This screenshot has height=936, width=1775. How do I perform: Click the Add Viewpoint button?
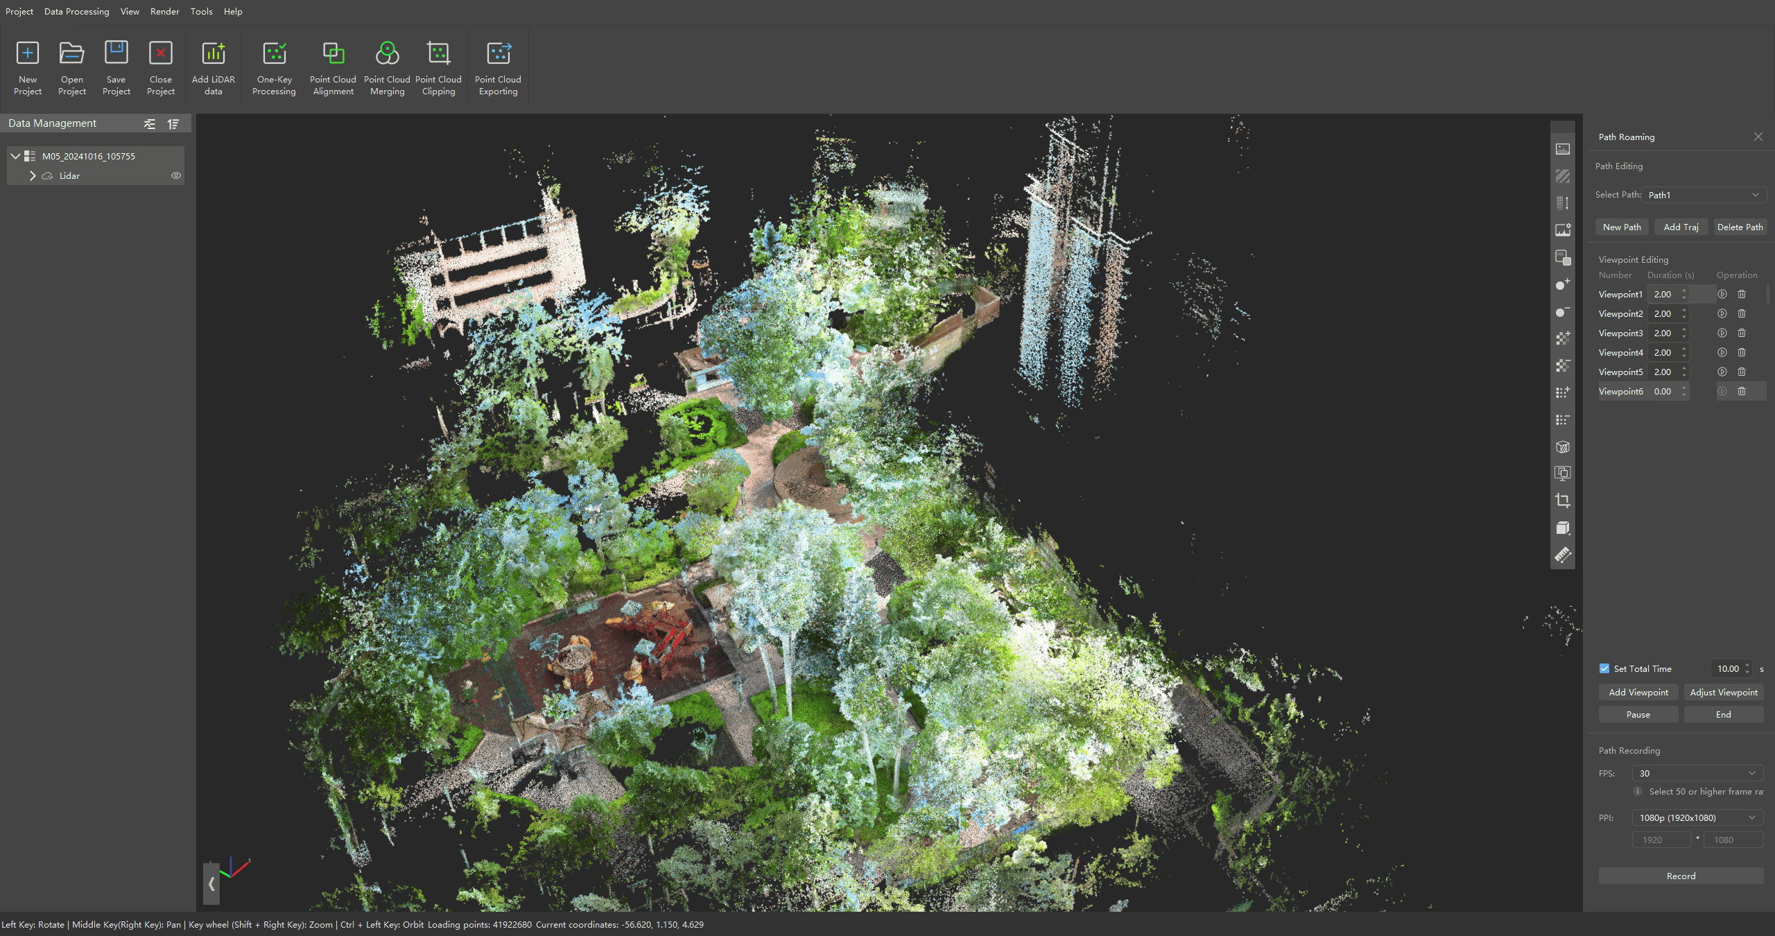pyautogui.click(x=1638, y=693)
